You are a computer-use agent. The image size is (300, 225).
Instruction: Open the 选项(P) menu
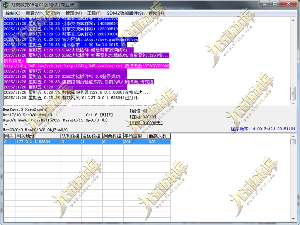tap(53, 13)
